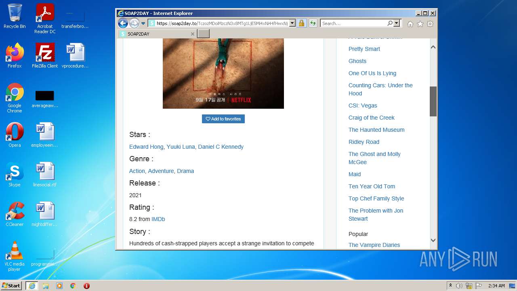Open CSI: Vegas link

(363, 105)
